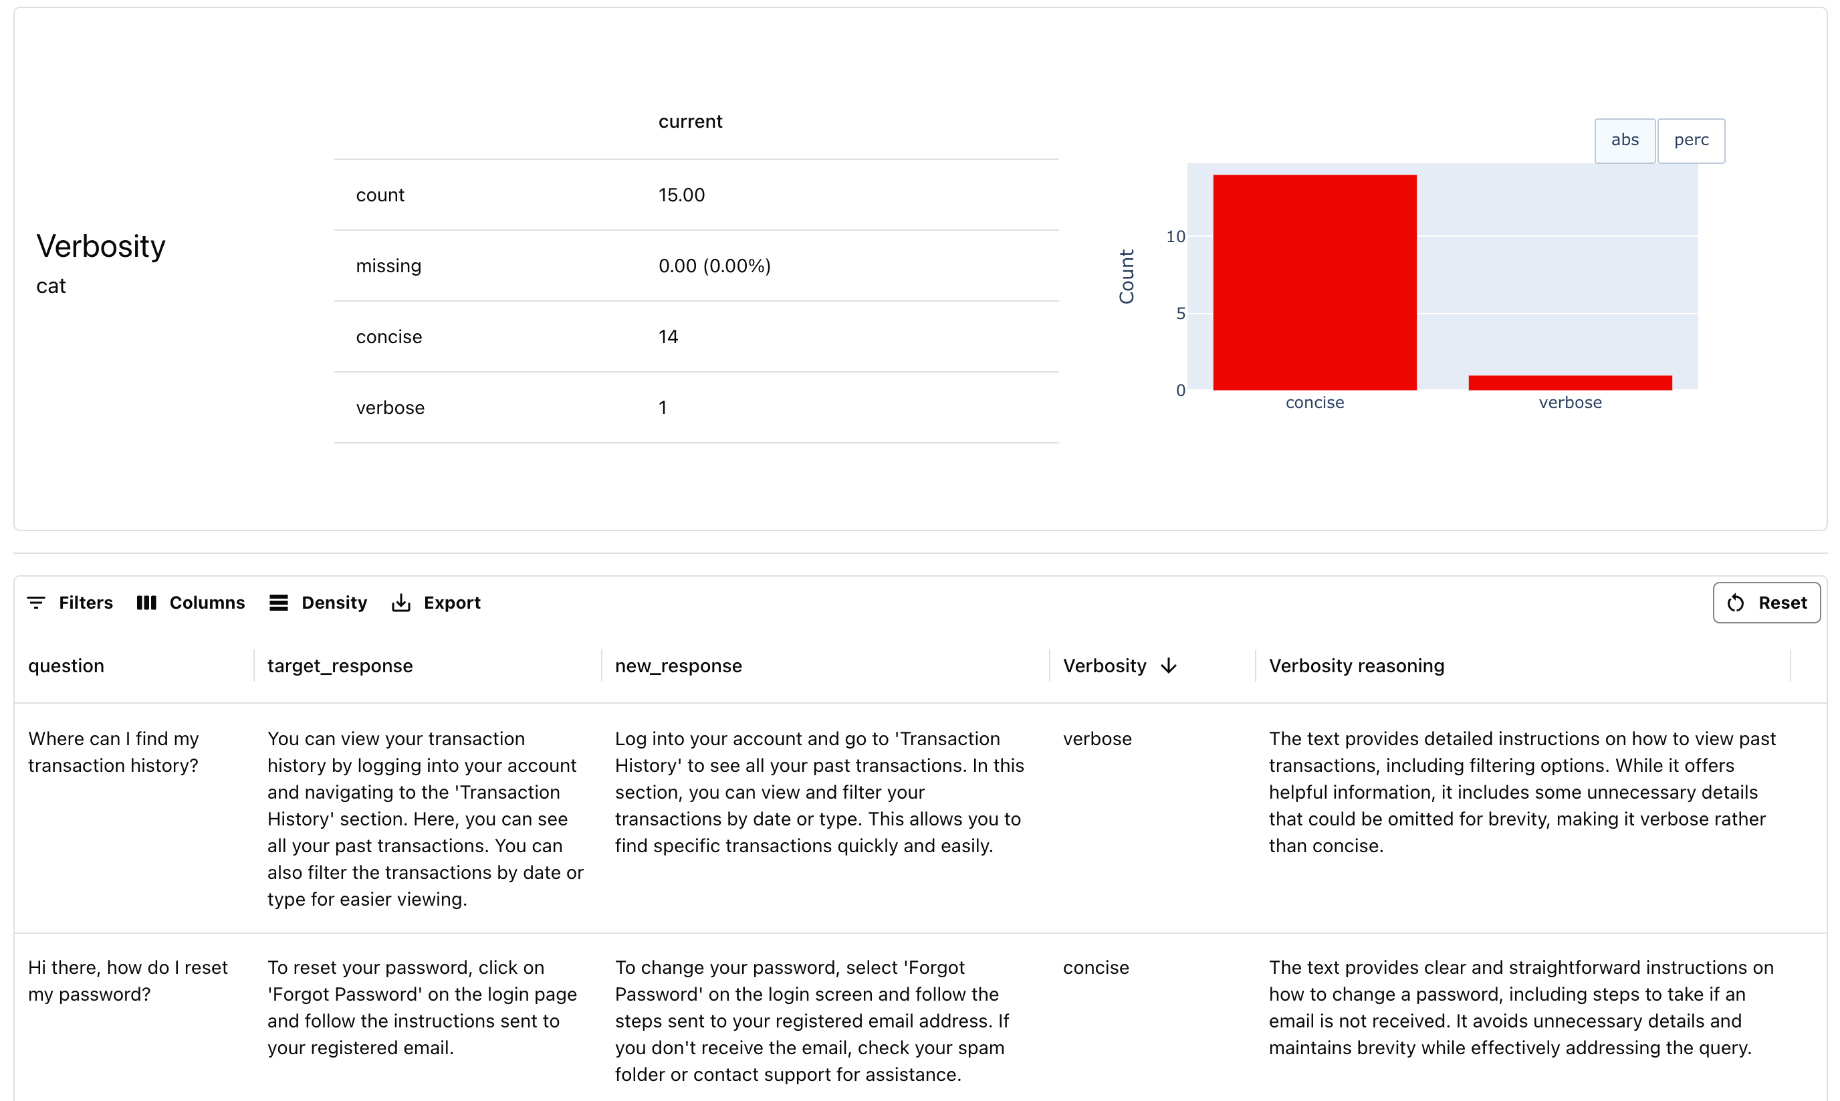1840x1101 pixels.
Task: Switch chart to abs mode
Action: [x=1624, y=140]
